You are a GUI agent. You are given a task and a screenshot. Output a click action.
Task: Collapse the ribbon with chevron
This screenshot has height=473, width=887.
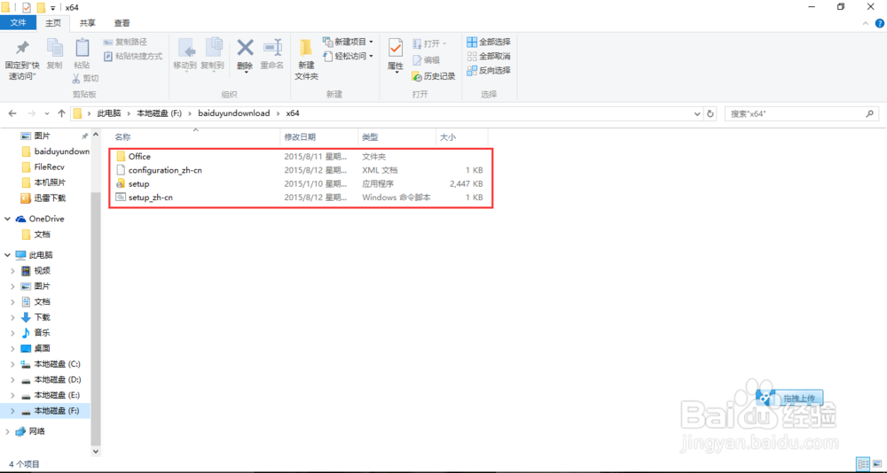(865, 24)
